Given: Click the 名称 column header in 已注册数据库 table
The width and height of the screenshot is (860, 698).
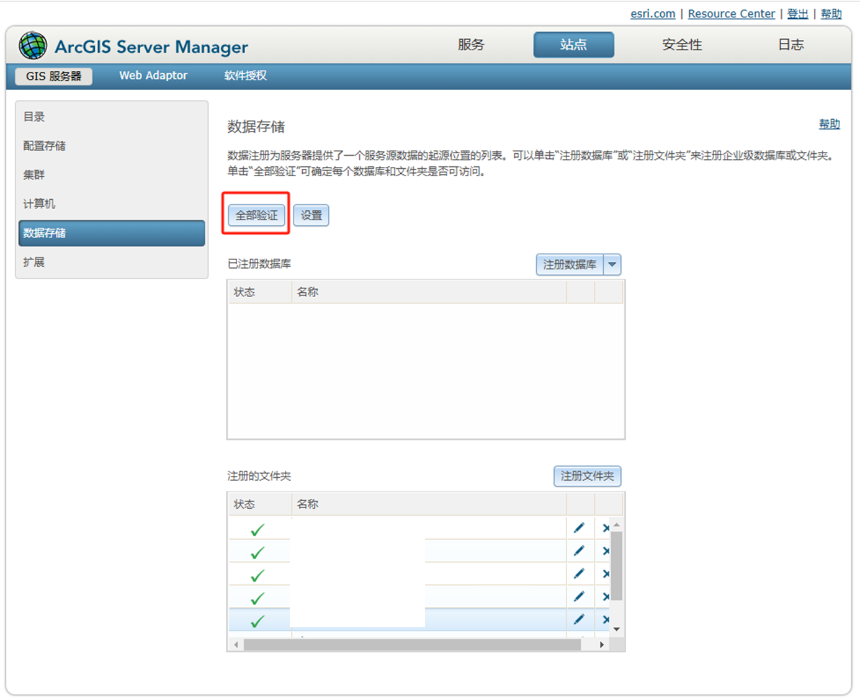Looking at the screenshot, I should tap(429, 292).
